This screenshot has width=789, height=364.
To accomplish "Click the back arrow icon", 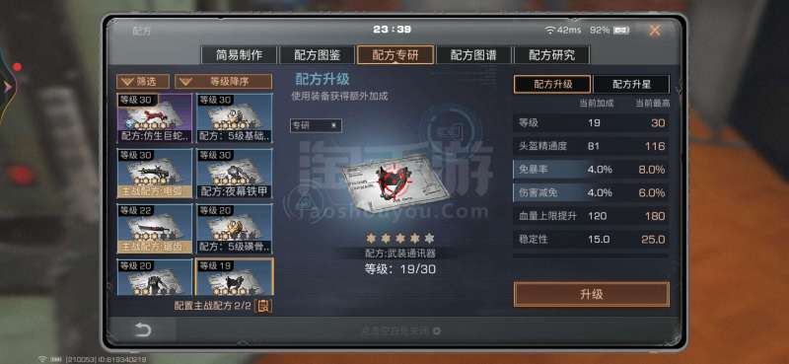I will 143,329.
